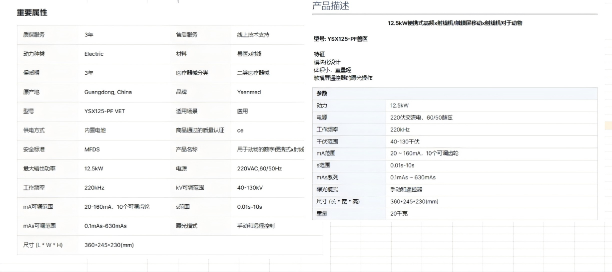612x272 pixels.
Task: Click the MFDS safety standard value
Action: [92, 149]
